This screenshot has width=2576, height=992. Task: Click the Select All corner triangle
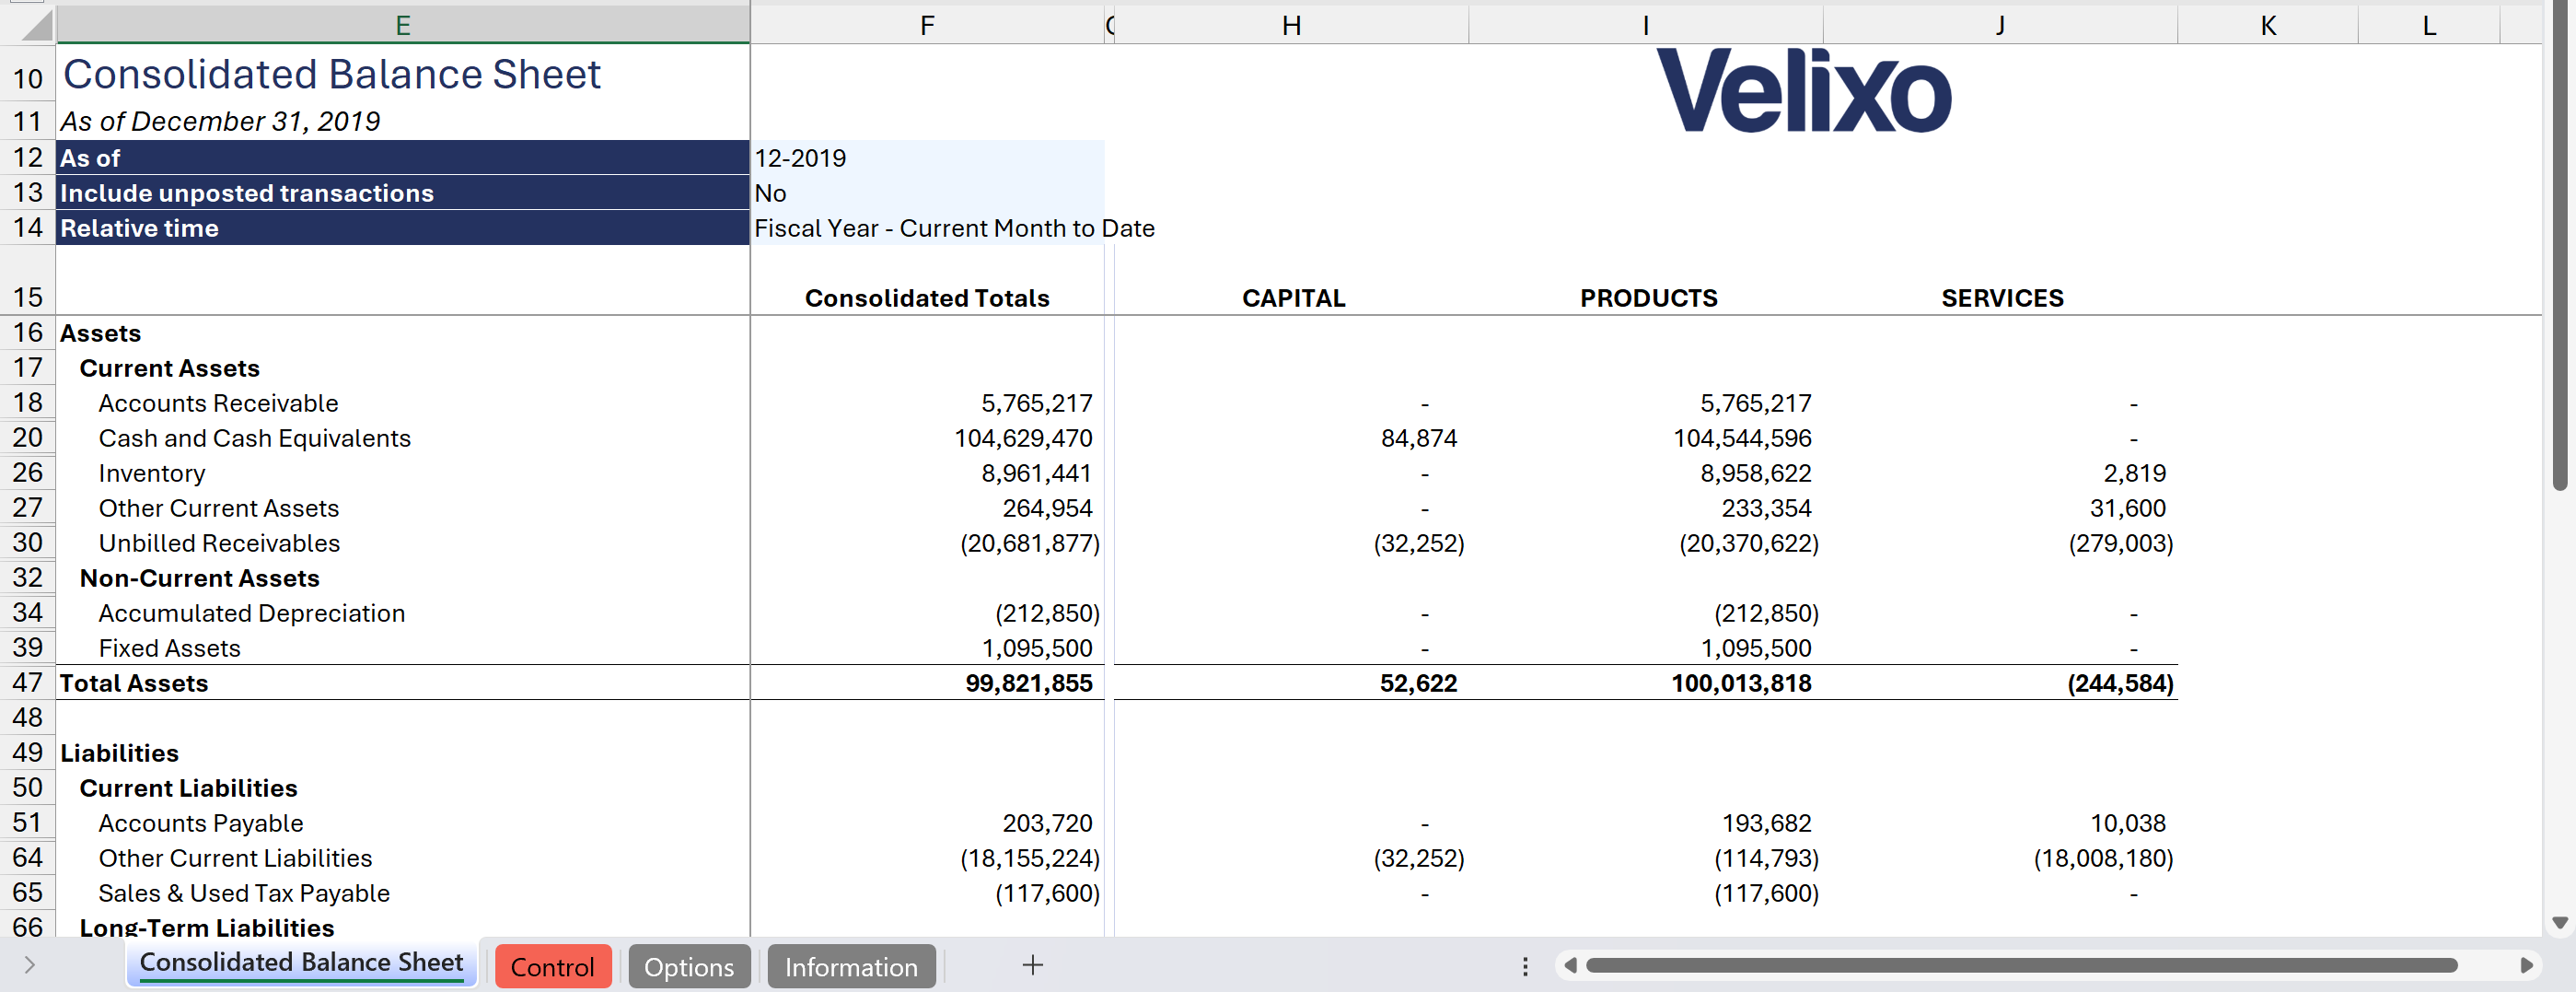(x=36, y=26)
